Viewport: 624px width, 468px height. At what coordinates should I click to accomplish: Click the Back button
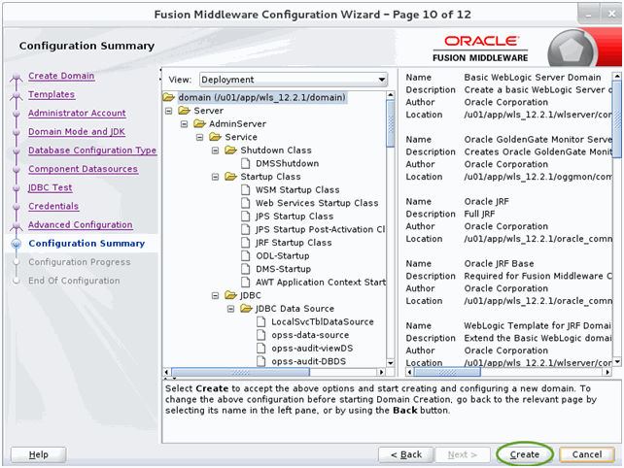coord(405,454)
